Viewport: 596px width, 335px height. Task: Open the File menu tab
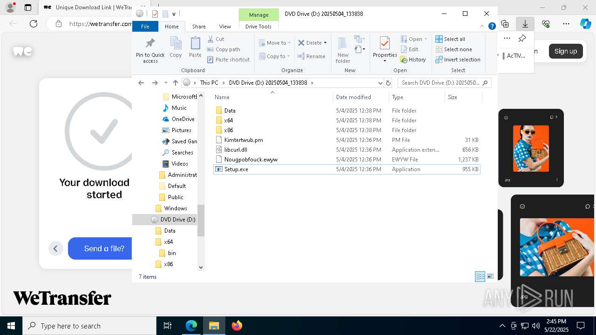pyautogui.click(x=145, y=27)
